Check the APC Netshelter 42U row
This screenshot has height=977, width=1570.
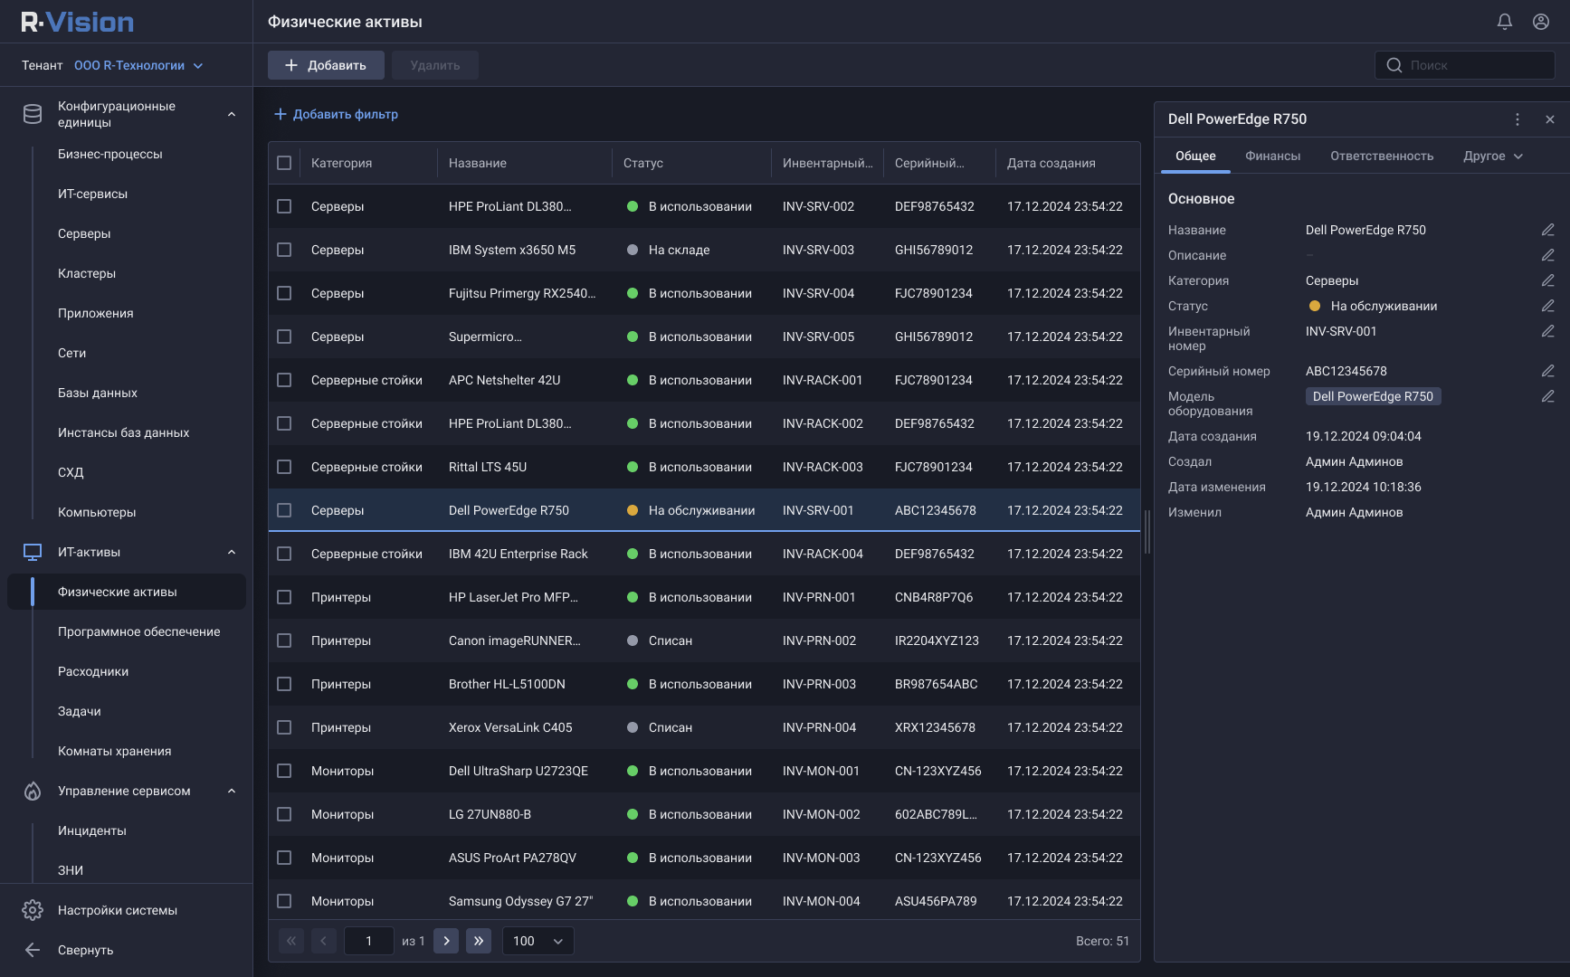(284, 380)
